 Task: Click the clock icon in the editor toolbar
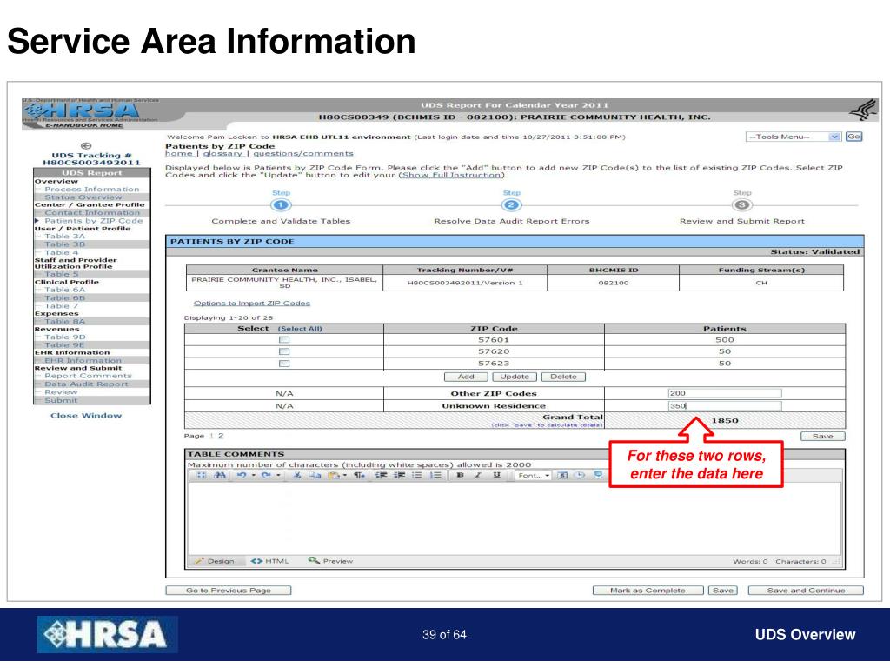(x=580, y=476)
